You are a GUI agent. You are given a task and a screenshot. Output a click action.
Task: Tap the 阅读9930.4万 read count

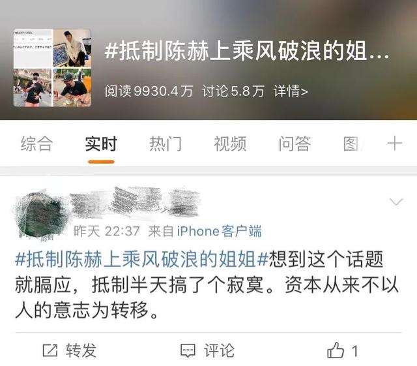(149, 91)
